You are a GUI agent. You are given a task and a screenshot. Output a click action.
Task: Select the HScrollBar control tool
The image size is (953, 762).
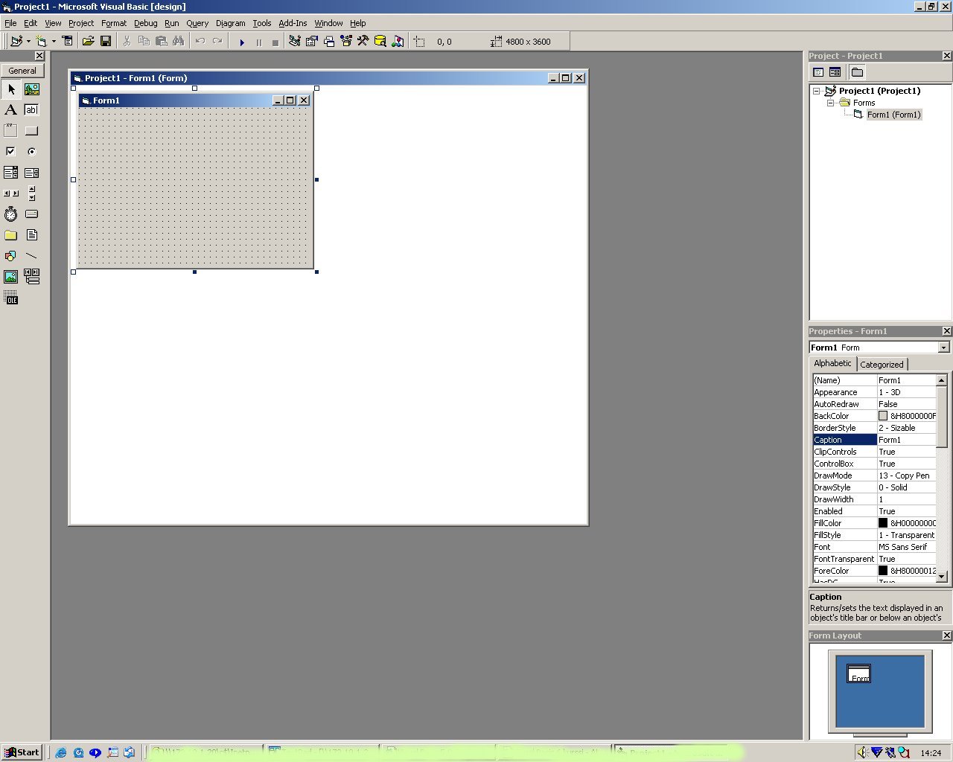11,193
